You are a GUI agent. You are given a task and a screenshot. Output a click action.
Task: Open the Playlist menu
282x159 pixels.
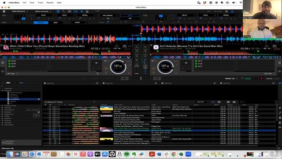(x=50, y=3)
